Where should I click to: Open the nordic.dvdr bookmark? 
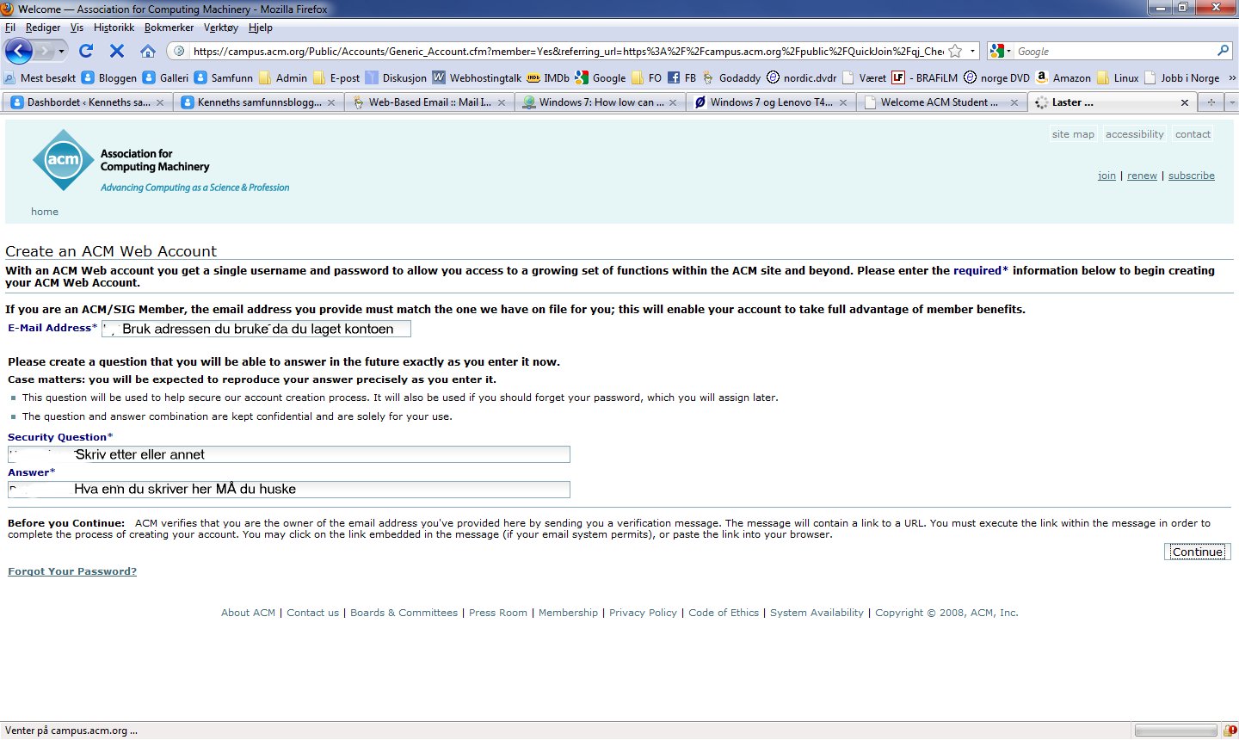pyautogui.click(x=801, y=77)
